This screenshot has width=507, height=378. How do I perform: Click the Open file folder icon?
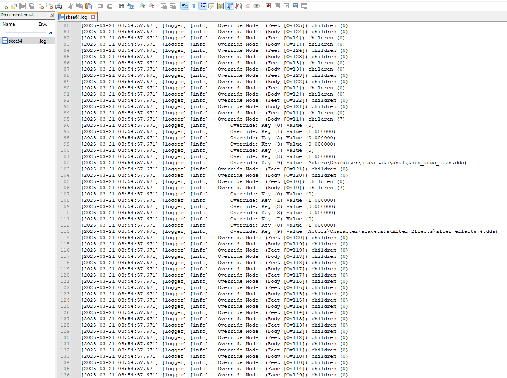coord(14,6)
